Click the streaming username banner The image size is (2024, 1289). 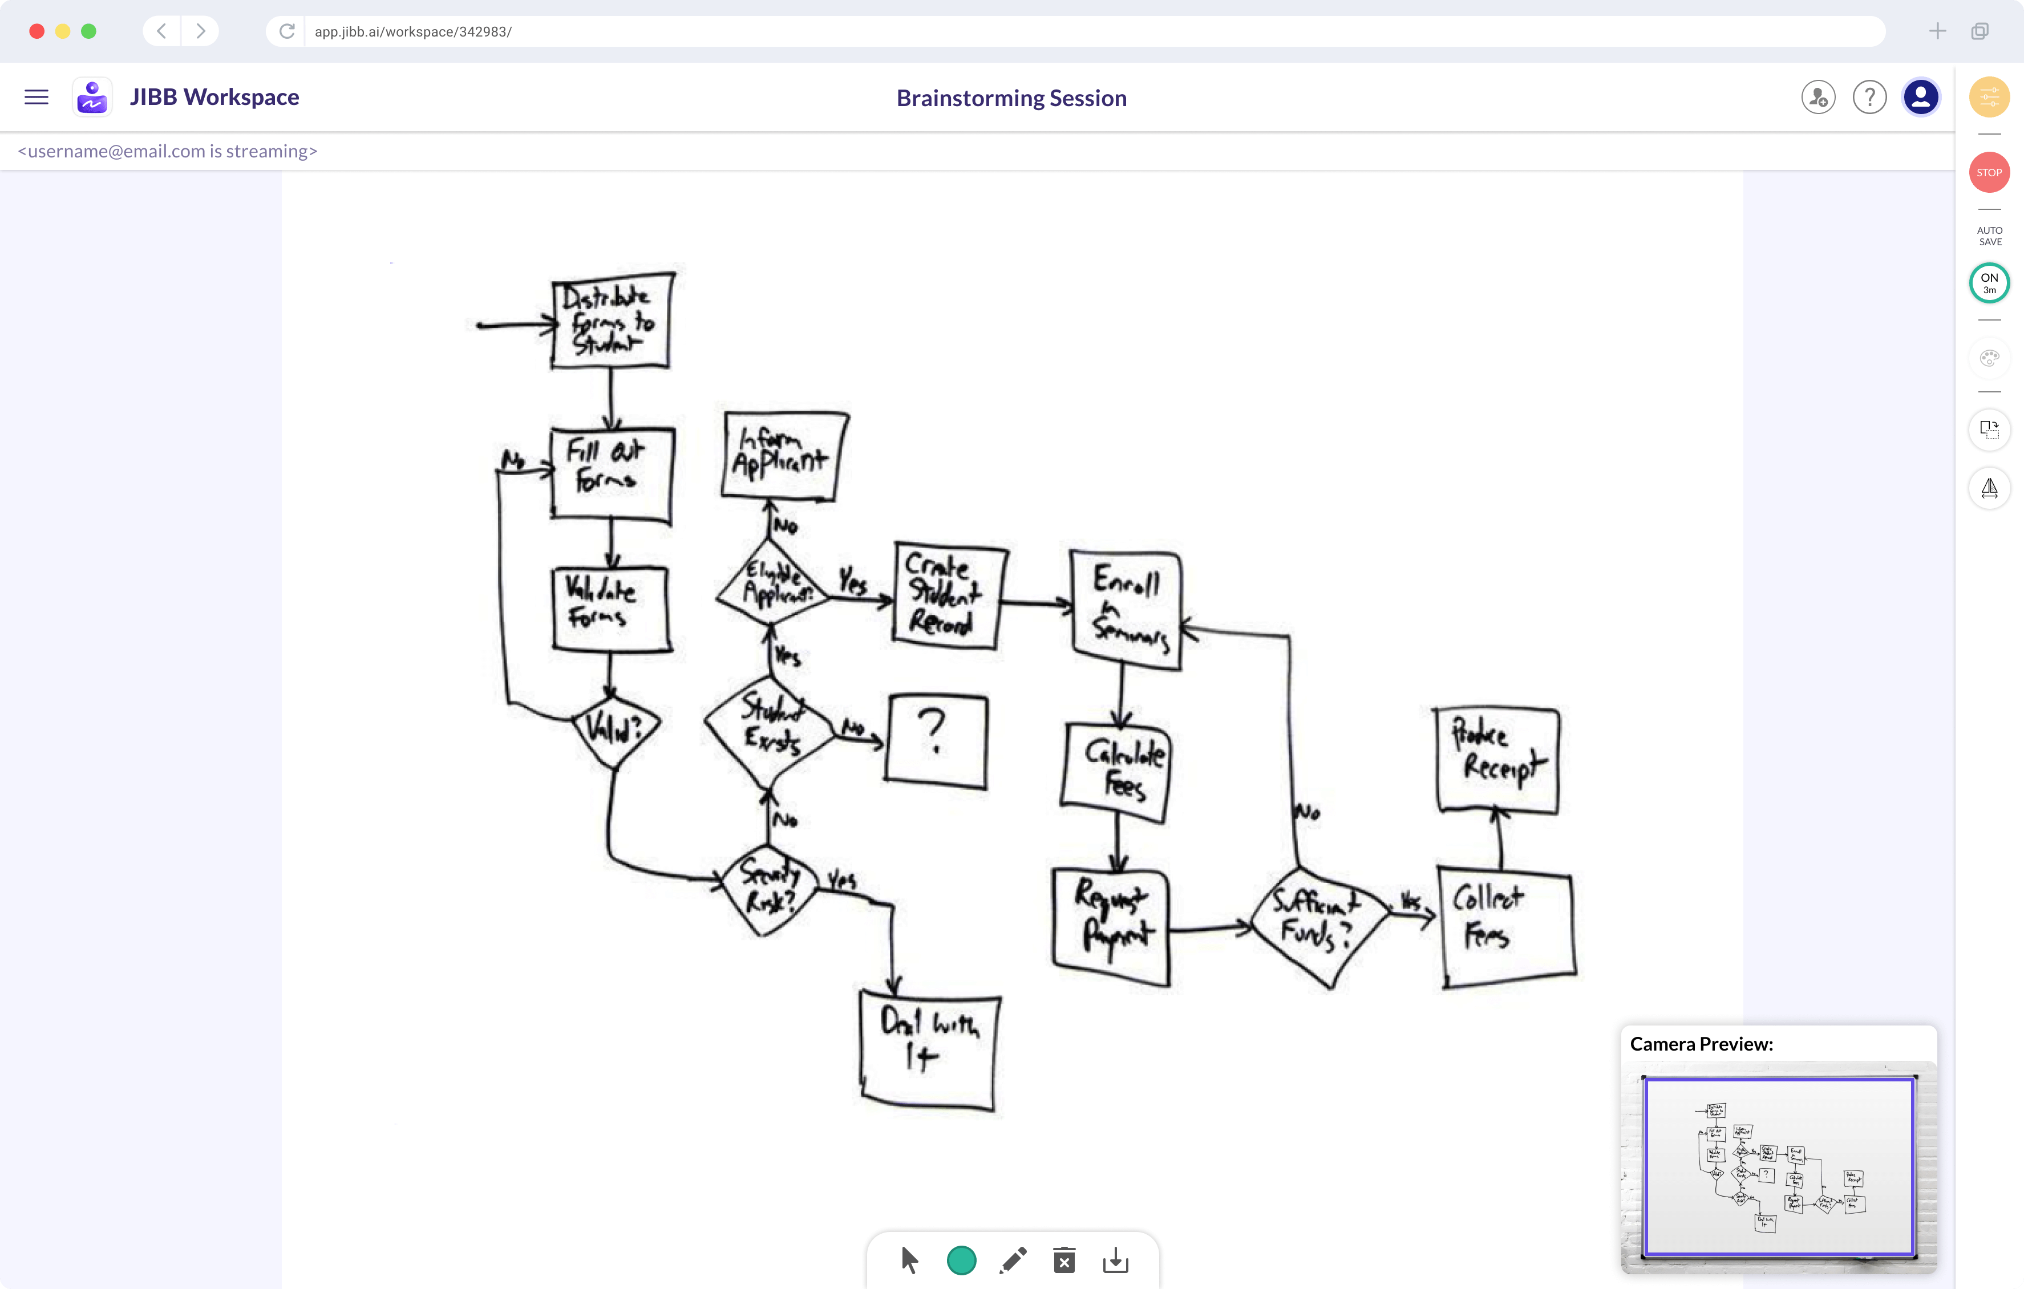(x=167, y=151)
